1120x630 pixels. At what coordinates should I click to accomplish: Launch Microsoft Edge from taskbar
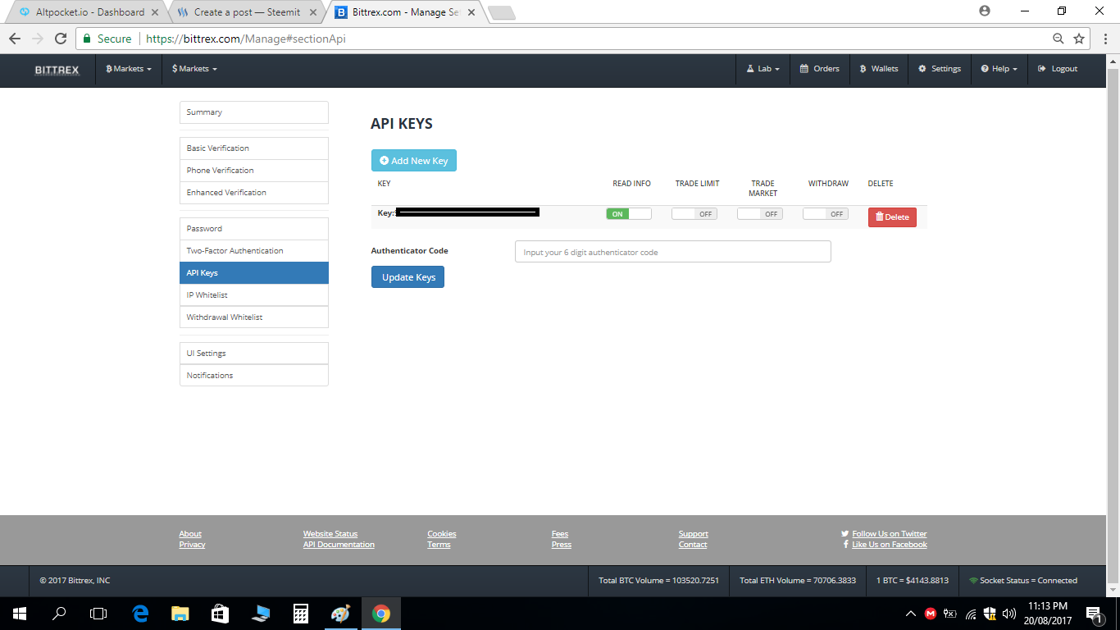tap(140, 614)
